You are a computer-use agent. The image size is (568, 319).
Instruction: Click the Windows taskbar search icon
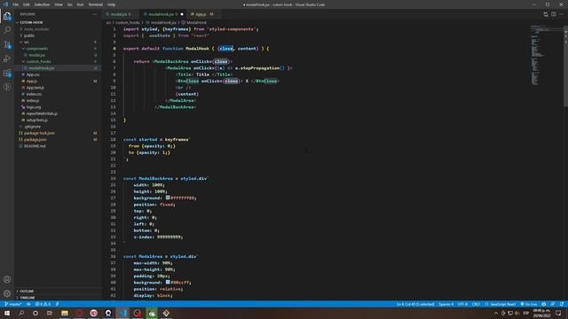coord(21,313)
